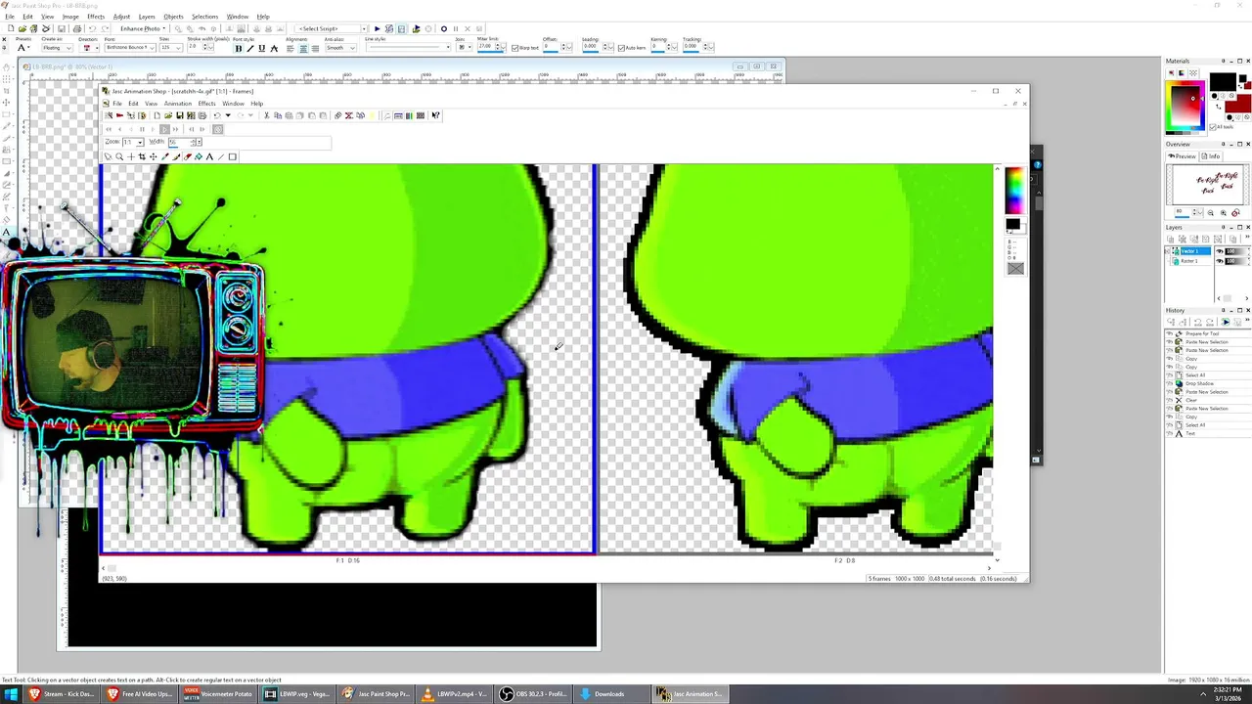This screenshot has height=704, width=1252.
Task: Click Open folder icon in Animation Shop toolbar
Action: pyautogui.click(x=168, y=115)
